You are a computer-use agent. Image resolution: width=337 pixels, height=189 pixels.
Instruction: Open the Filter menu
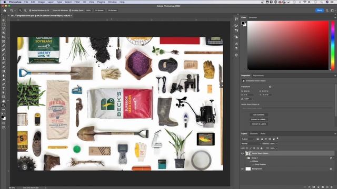tap(77, 2)
